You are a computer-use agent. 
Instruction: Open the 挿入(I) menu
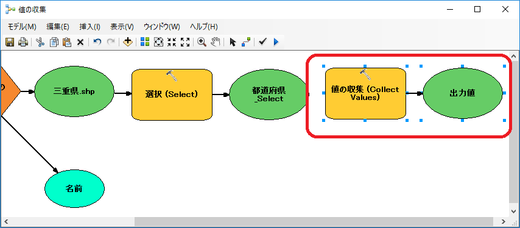tap(90, 27)
